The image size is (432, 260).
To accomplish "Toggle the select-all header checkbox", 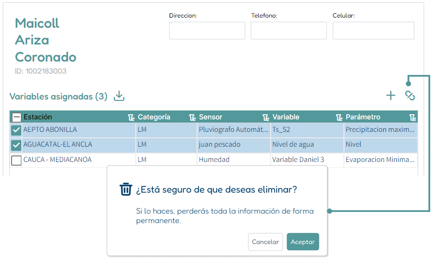I will (16, 118).
